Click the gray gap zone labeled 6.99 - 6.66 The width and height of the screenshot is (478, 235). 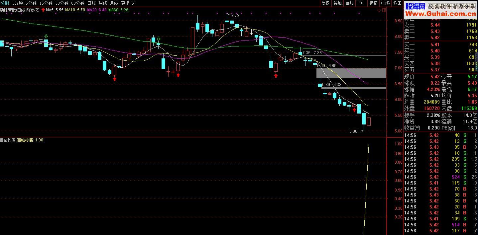point(351,73)
